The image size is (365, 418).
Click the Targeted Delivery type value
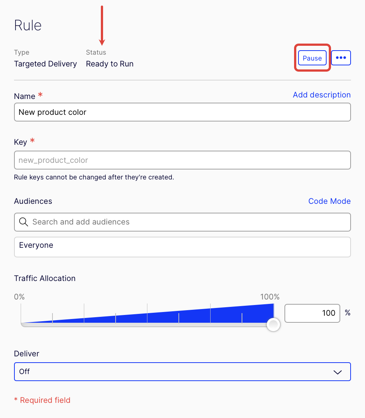click(x=45, y=64)
